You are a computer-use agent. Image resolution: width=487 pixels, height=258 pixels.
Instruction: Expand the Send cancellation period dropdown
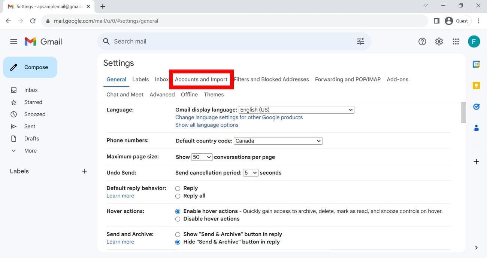[250, 173]
